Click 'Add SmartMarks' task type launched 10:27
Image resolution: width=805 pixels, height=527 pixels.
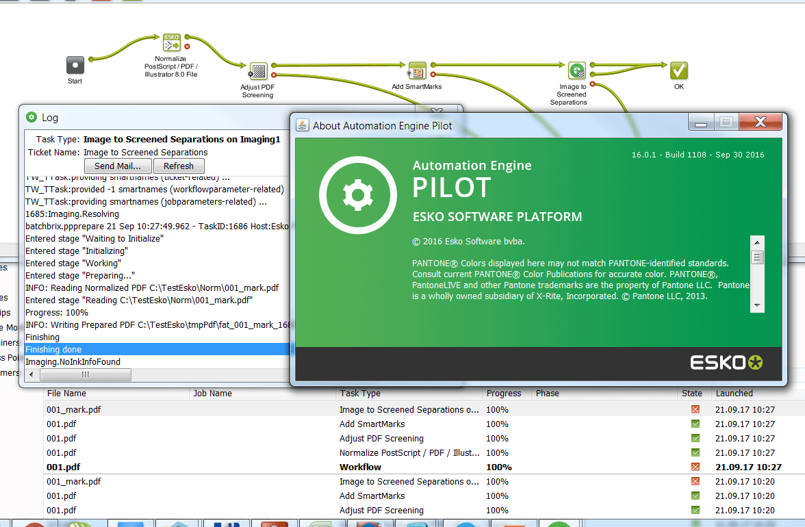coord(372,424)
